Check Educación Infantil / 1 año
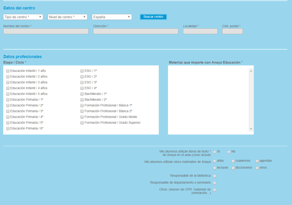292x205 pixels. coord(8,71)
